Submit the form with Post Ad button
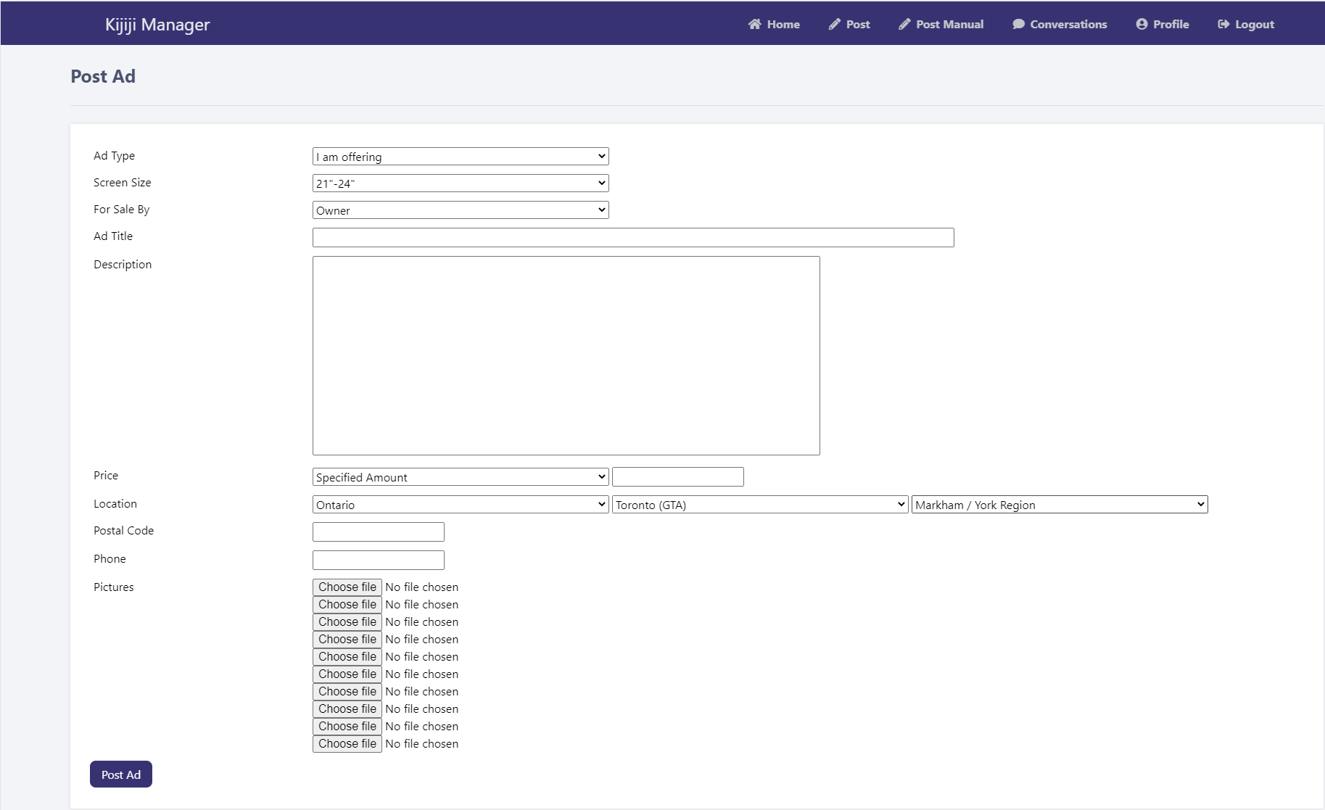This screenshot has width=1325, height=810. tap(121, 774)
